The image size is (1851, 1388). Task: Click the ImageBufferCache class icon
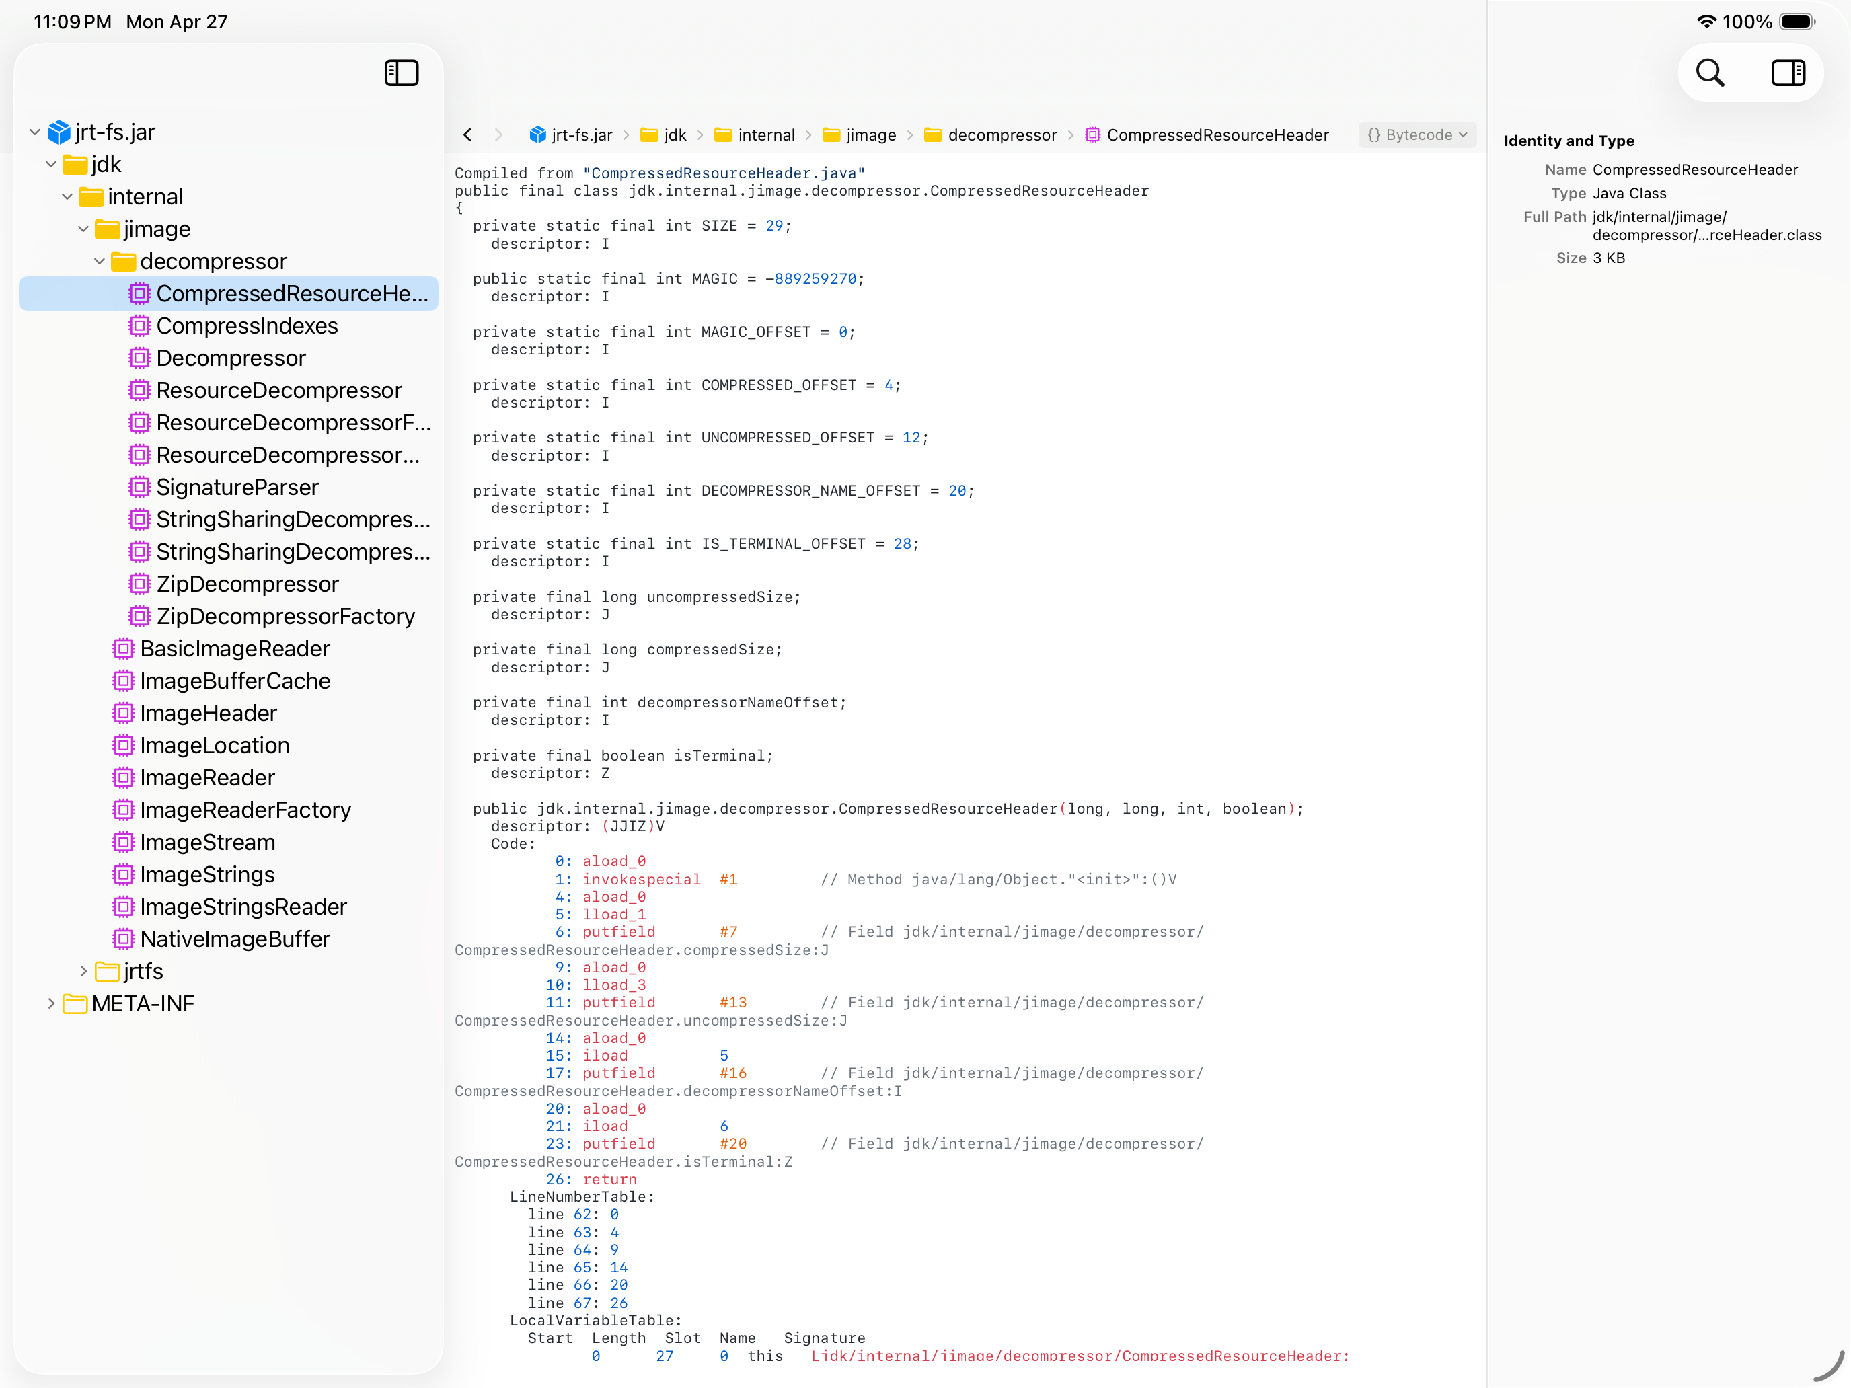coord(123,681)
